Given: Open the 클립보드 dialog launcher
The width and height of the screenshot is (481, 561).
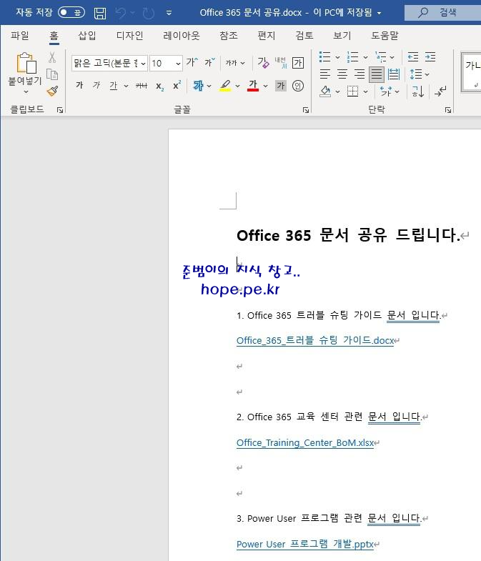Looking at the screenshot, I should point(60,110).
